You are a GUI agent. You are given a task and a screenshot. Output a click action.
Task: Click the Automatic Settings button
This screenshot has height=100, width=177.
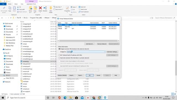click(x=112, y=52)
